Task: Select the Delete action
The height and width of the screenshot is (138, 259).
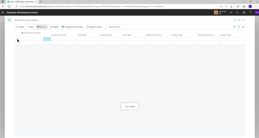Action: tap(54, 27)
